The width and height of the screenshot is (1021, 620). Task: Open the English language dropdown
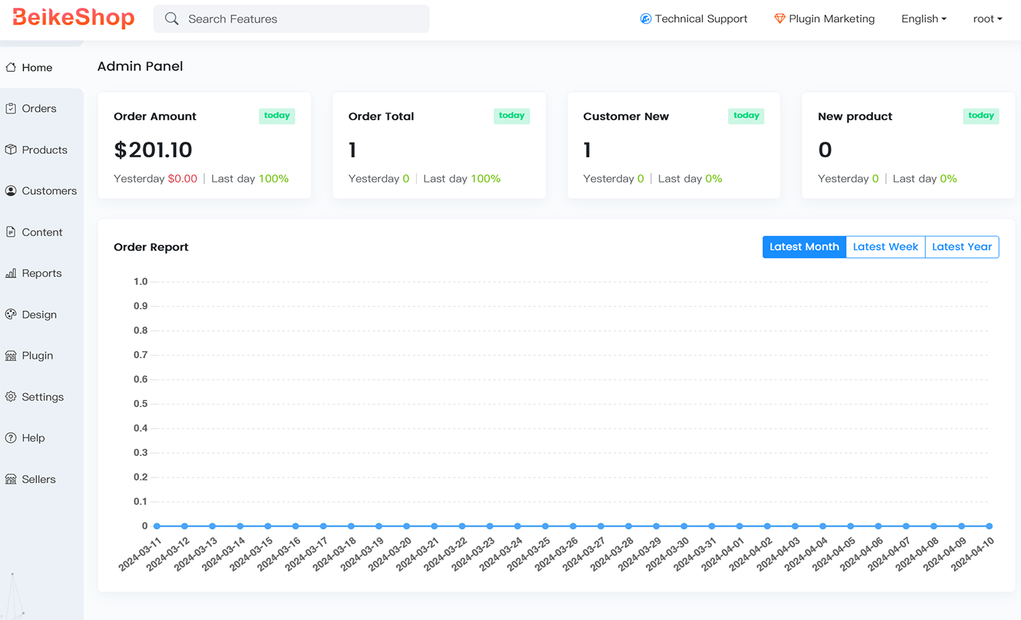[924, 18]
